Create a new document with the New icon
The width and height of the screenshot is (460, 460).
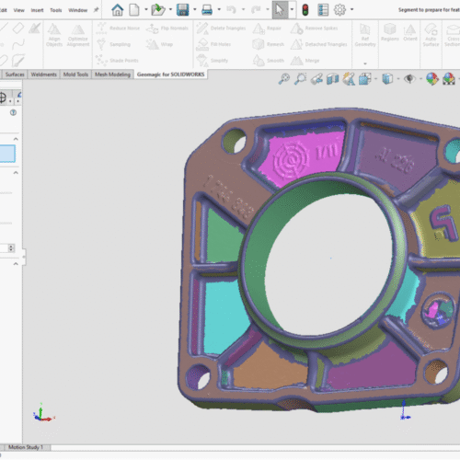pyautogui.click(x=134, y=10)
